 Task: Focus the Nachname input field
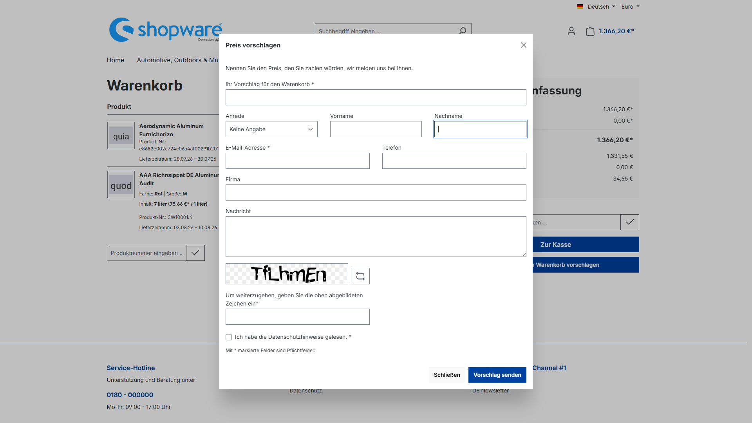click(x=480, y=129)
